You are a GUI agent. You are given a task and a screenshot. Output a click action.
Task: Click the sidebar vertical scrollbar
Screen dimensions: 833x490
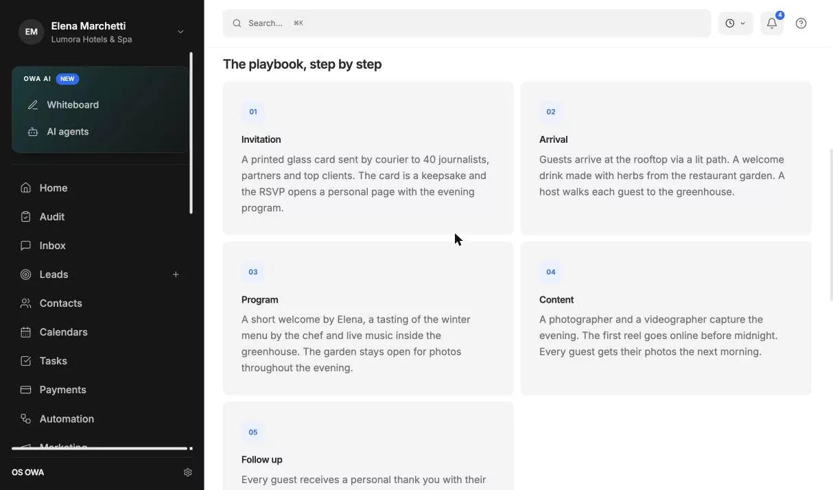tap(191, 133)
